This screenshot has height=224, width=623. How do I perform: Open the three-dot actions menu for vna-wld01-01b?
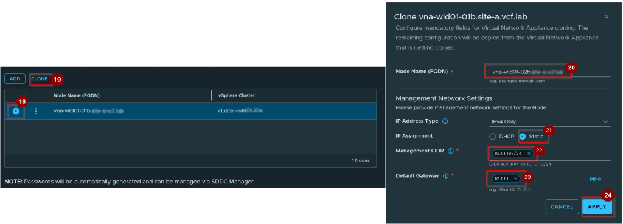click(x=36, y=112)
